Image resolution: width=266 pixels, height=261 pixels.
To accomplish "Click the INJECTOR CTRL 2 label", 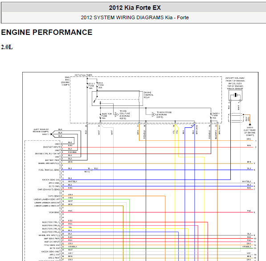I will coord(51,232).
